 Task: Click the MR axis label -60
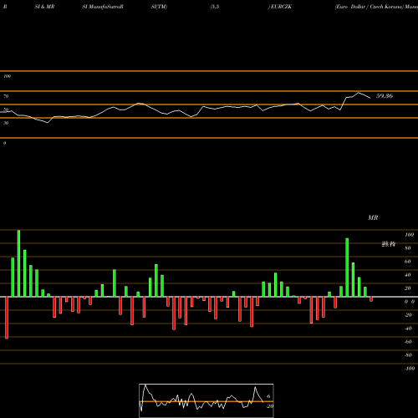(x=408, y=342)
